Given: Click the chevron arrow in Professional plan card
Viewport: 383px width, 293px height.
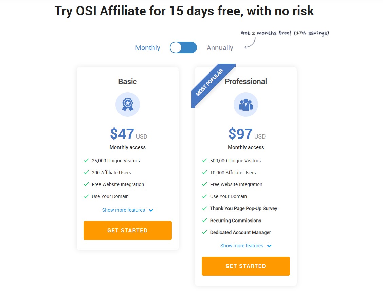Looking at the screenshot, I should (269, 246).
